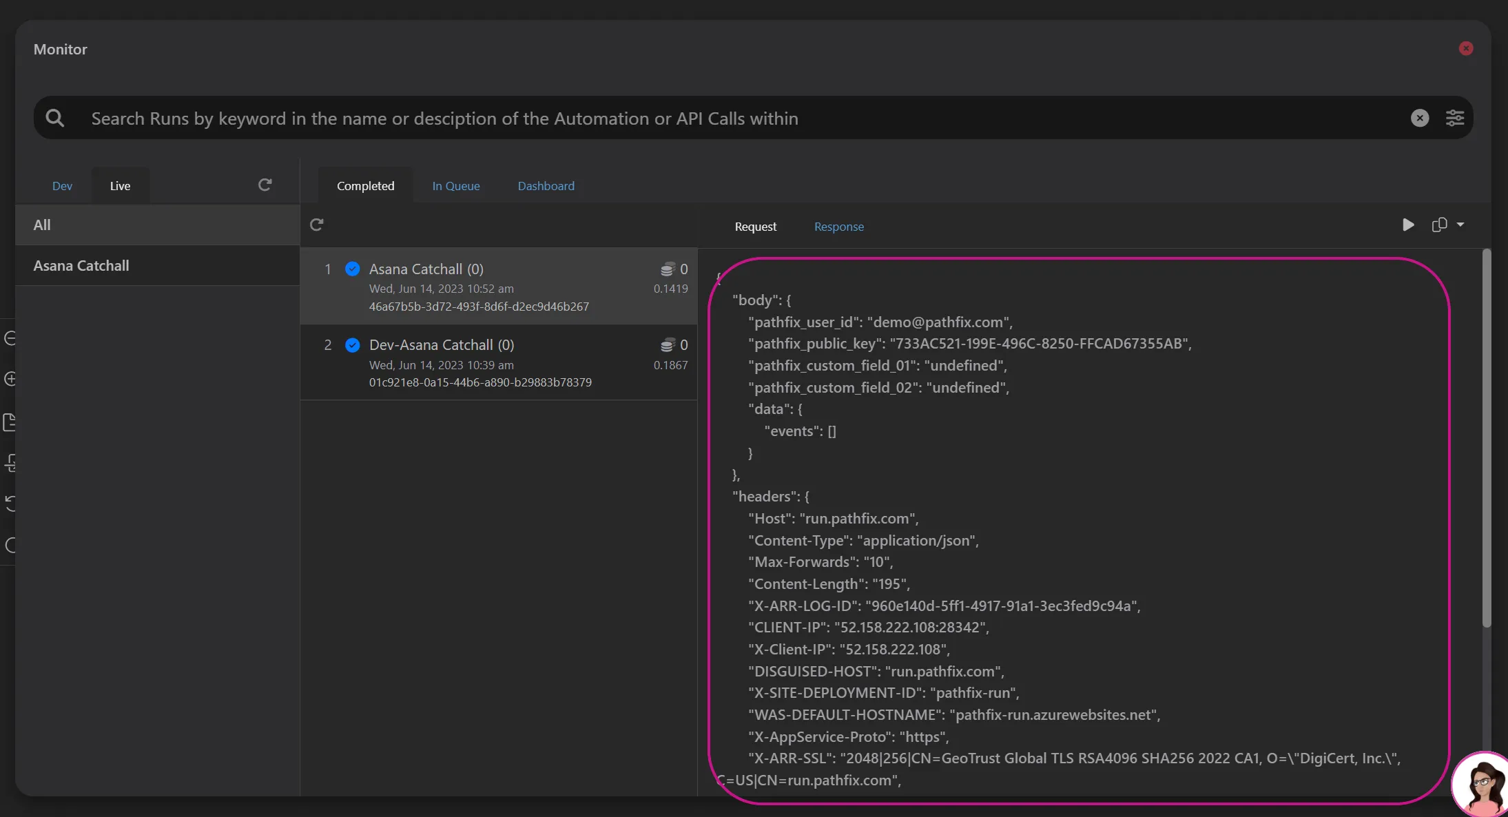
Task: Click the search magnifier icon
Action: tap(55, 118)
